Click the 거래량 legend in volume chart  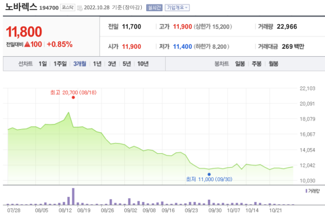pos(313,191)
